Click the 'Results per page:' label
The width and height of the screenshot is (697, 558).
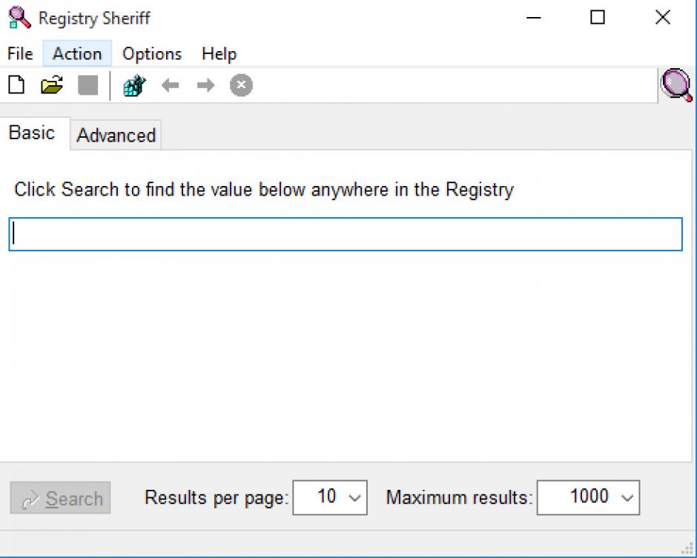217,497
